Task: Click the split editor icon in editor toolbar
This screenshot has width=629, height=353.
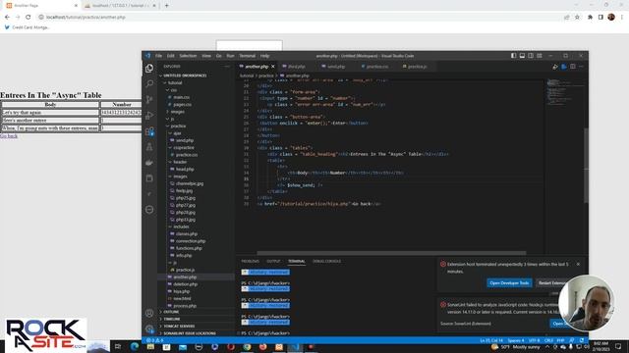Action: click(572, 67)
